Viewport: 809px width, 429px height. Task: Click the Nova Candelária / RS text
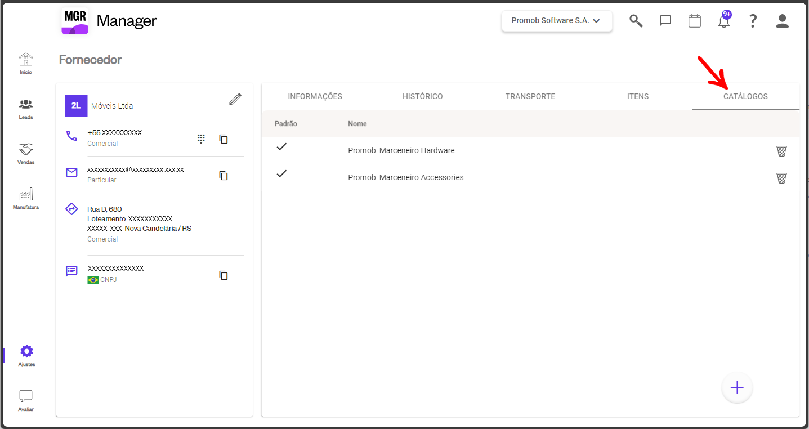(x=158, y=229)
